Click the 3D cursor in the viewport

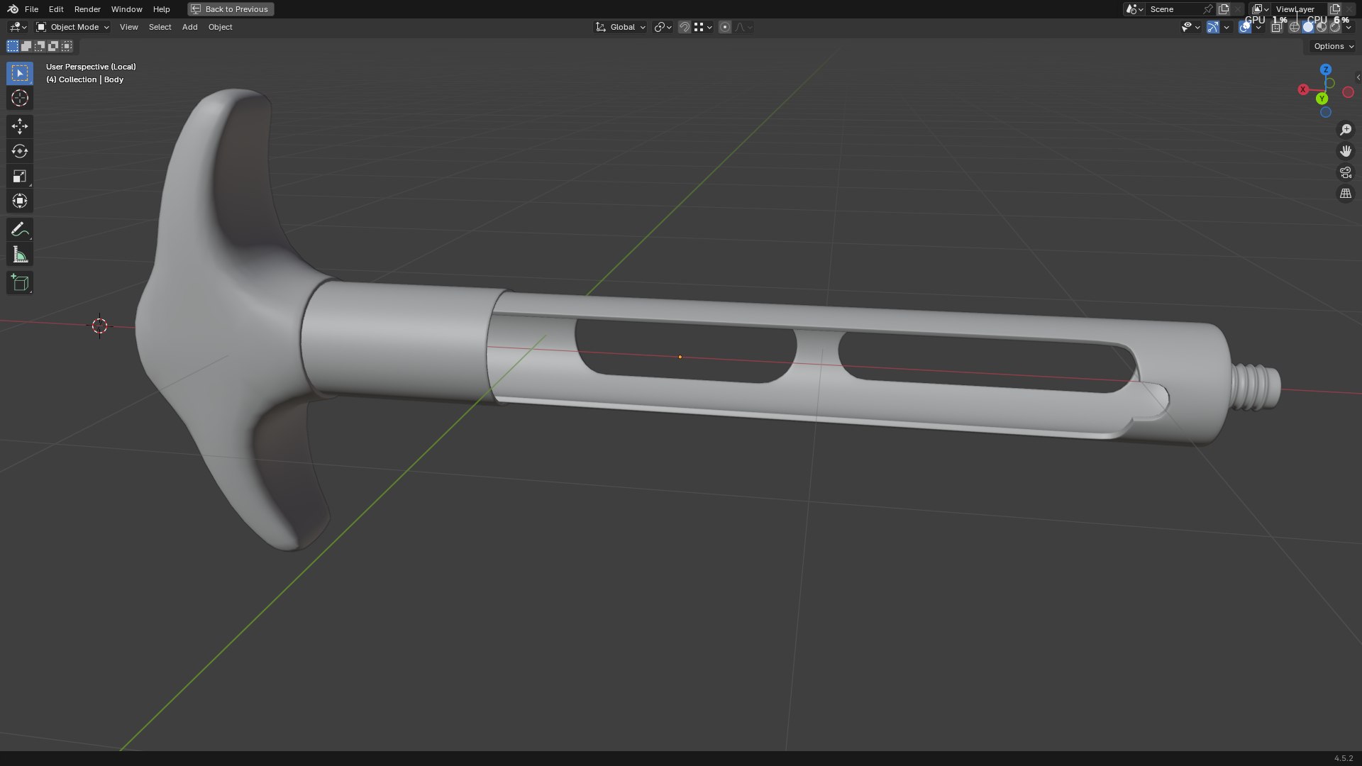(99, 326)
